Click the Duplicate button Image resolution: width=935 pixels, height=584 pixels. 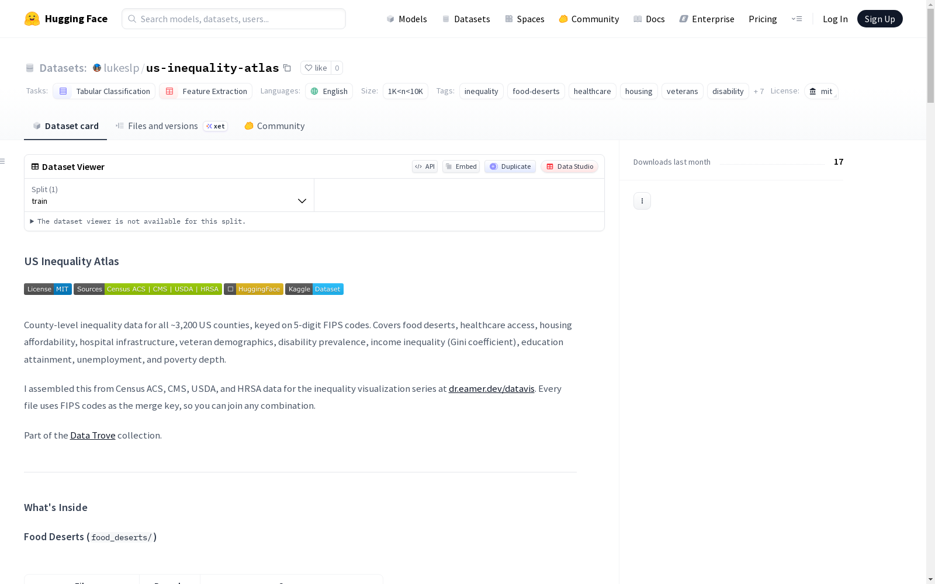click(x=510, y=166)
